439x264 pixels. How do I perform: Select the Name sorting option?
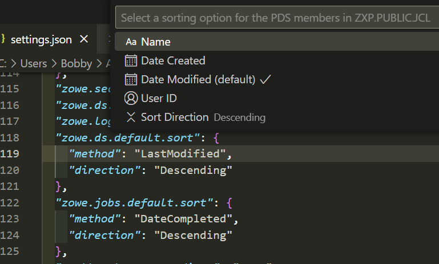click(x=277, y=42)
